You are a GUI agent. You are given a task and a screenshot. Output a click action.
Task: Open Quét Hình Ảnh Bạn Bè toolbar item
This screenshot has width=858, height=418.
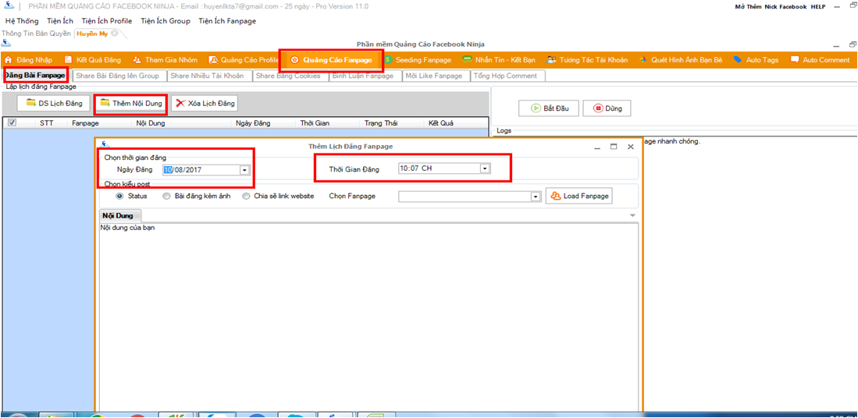point(681,59)
